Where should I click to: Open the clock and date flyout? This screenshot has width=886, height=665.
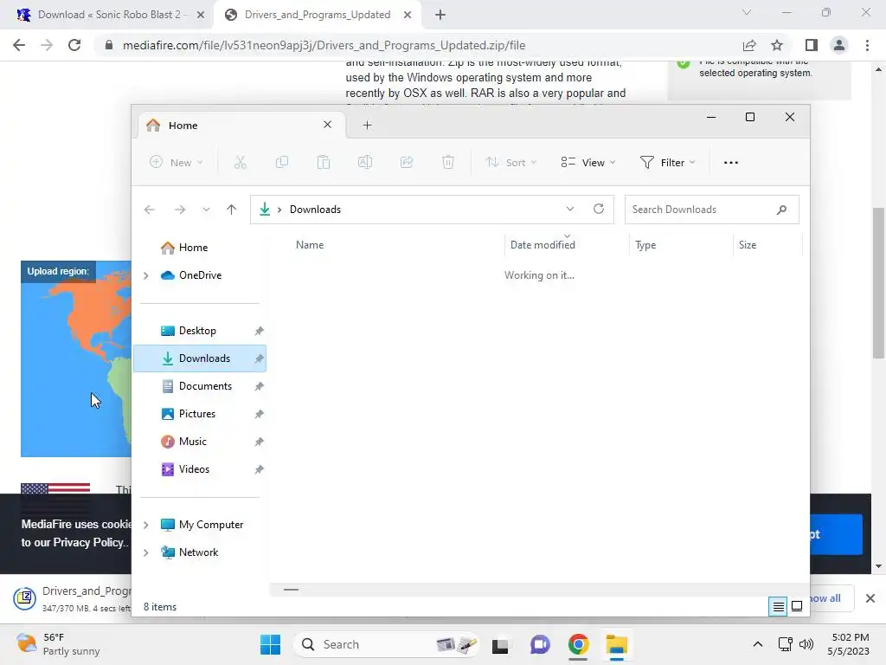click(x=849, y=644)
